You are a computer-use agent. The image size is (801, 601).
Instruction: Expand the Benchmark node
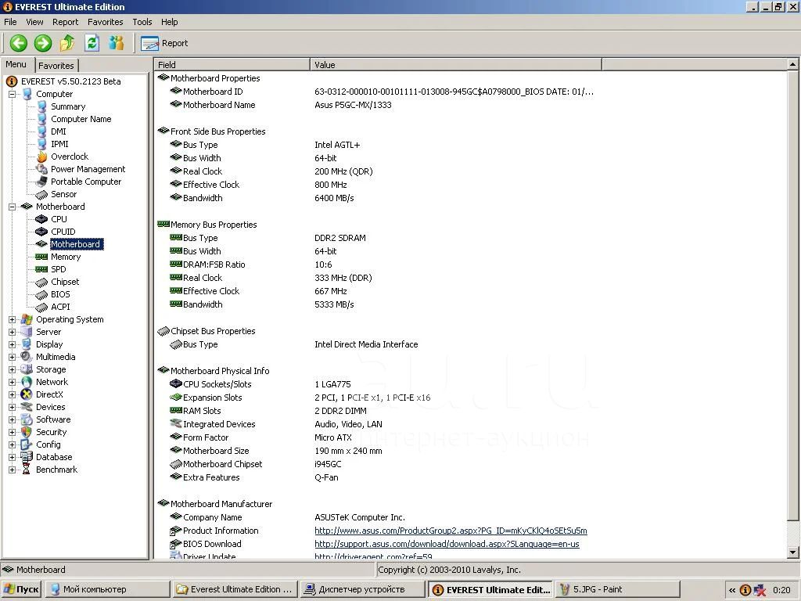click(x=12, y=470)
